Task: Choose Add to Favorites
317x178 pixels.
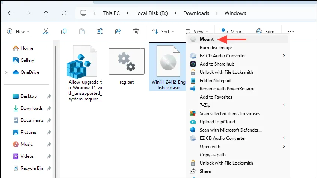Action: (238, 97)
